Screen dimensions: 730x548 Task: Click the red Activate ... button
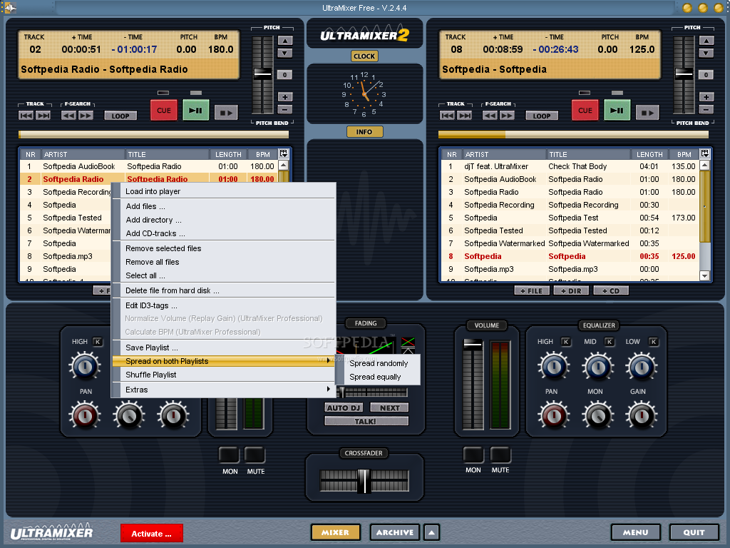coord(151,534)
